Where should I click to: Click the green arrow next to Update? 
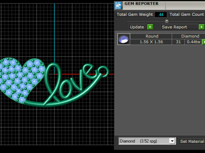150,27
